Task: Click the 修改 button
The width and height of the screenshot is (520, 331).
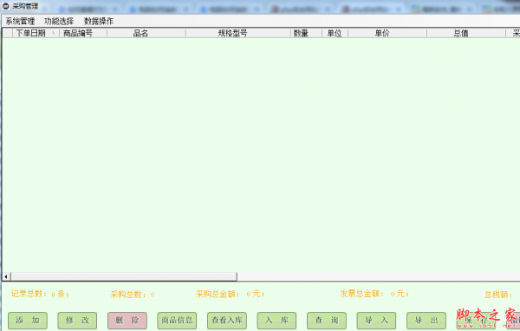Action: [x=77, y=321]
